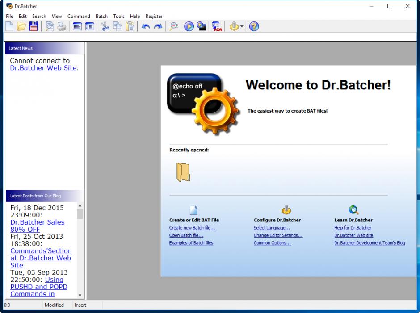Click the blog list scroll down arrow
Image resolution: width=420 pixels, height=313 pixels.
pos(80,295)
